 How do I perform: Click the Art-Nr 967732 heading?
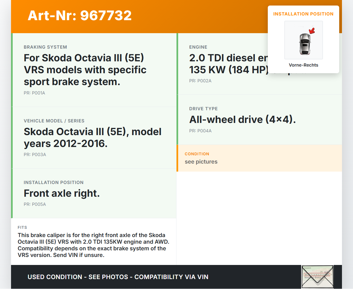coord(80,15)
